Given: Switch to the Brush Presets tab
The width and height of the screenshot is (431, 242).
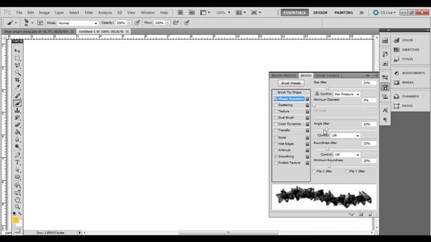Looking at the screenshot, I should point(284,75).
